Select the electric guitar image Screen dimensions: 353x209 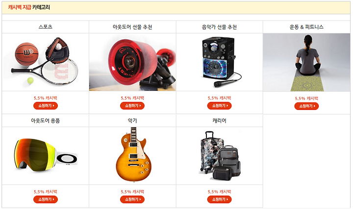132,156
